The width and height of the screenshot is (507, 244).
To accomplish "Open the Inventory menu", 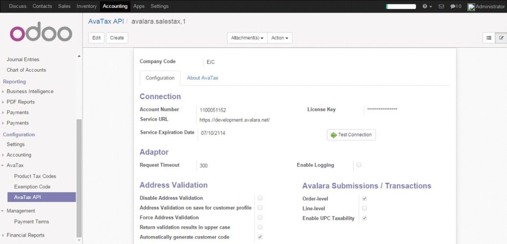I will [x=86, y=6].
